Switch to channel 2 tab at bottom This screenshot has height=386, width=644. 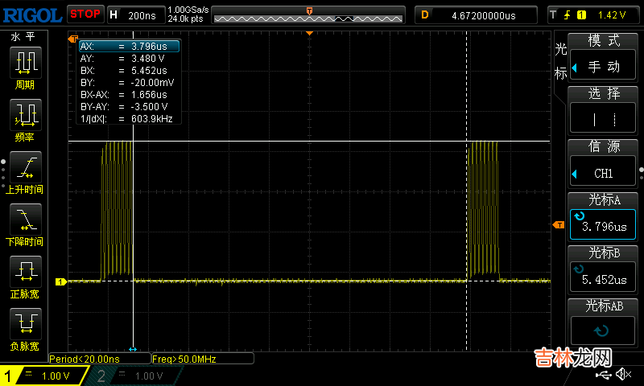[133, 376]
